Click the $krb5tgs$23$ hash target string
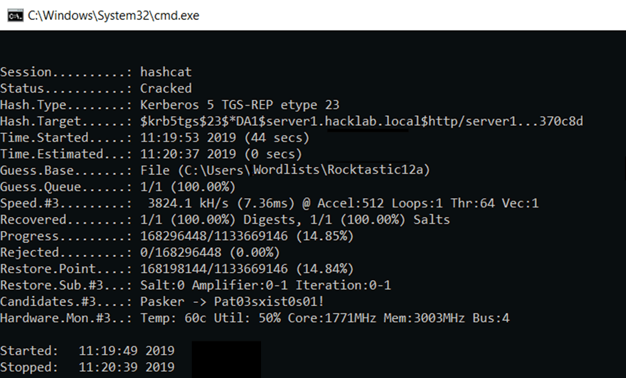 click(x=362, y=121)
